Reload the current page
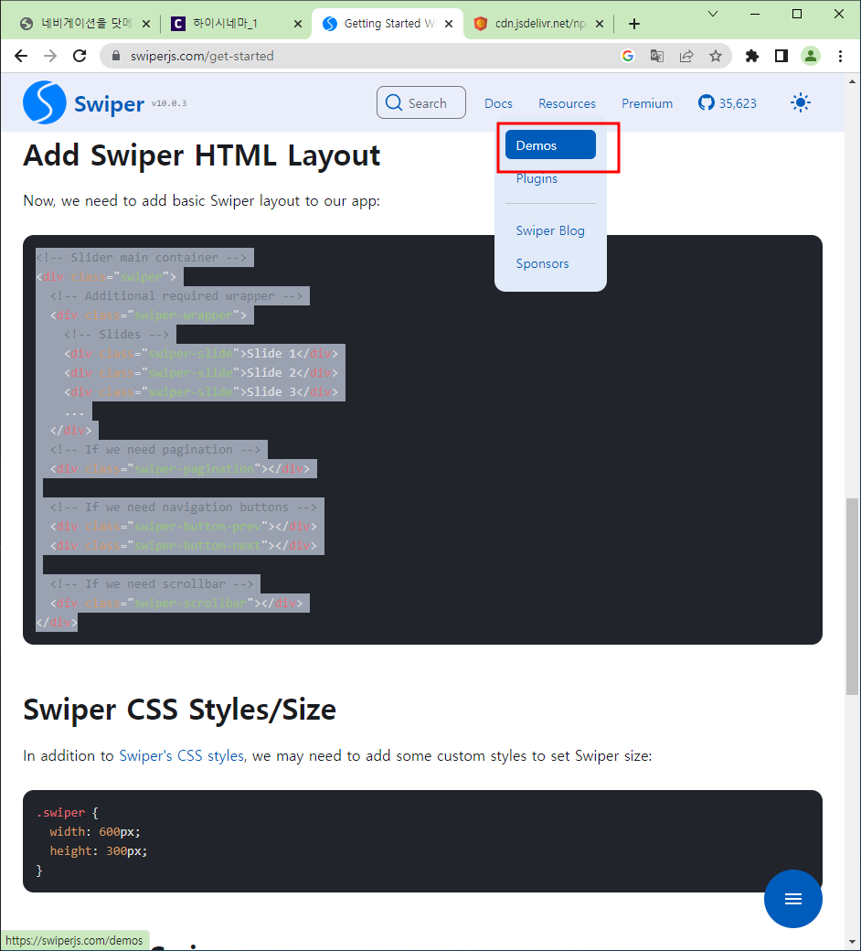The width and height of the screenshot is (861, 951). click(x=80, y=56)
